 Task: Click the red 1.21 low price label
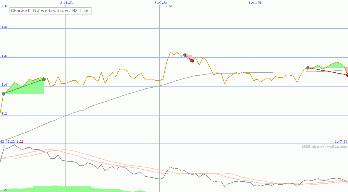[20, 141]
